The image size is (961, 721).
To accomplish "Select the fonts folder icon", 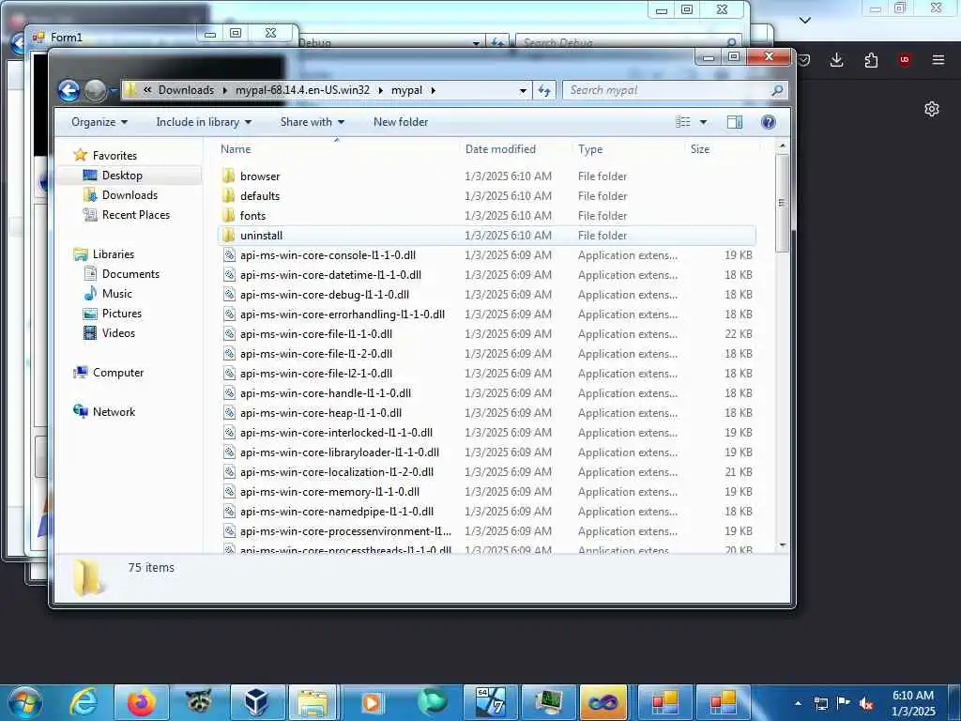I will point(229,215).
